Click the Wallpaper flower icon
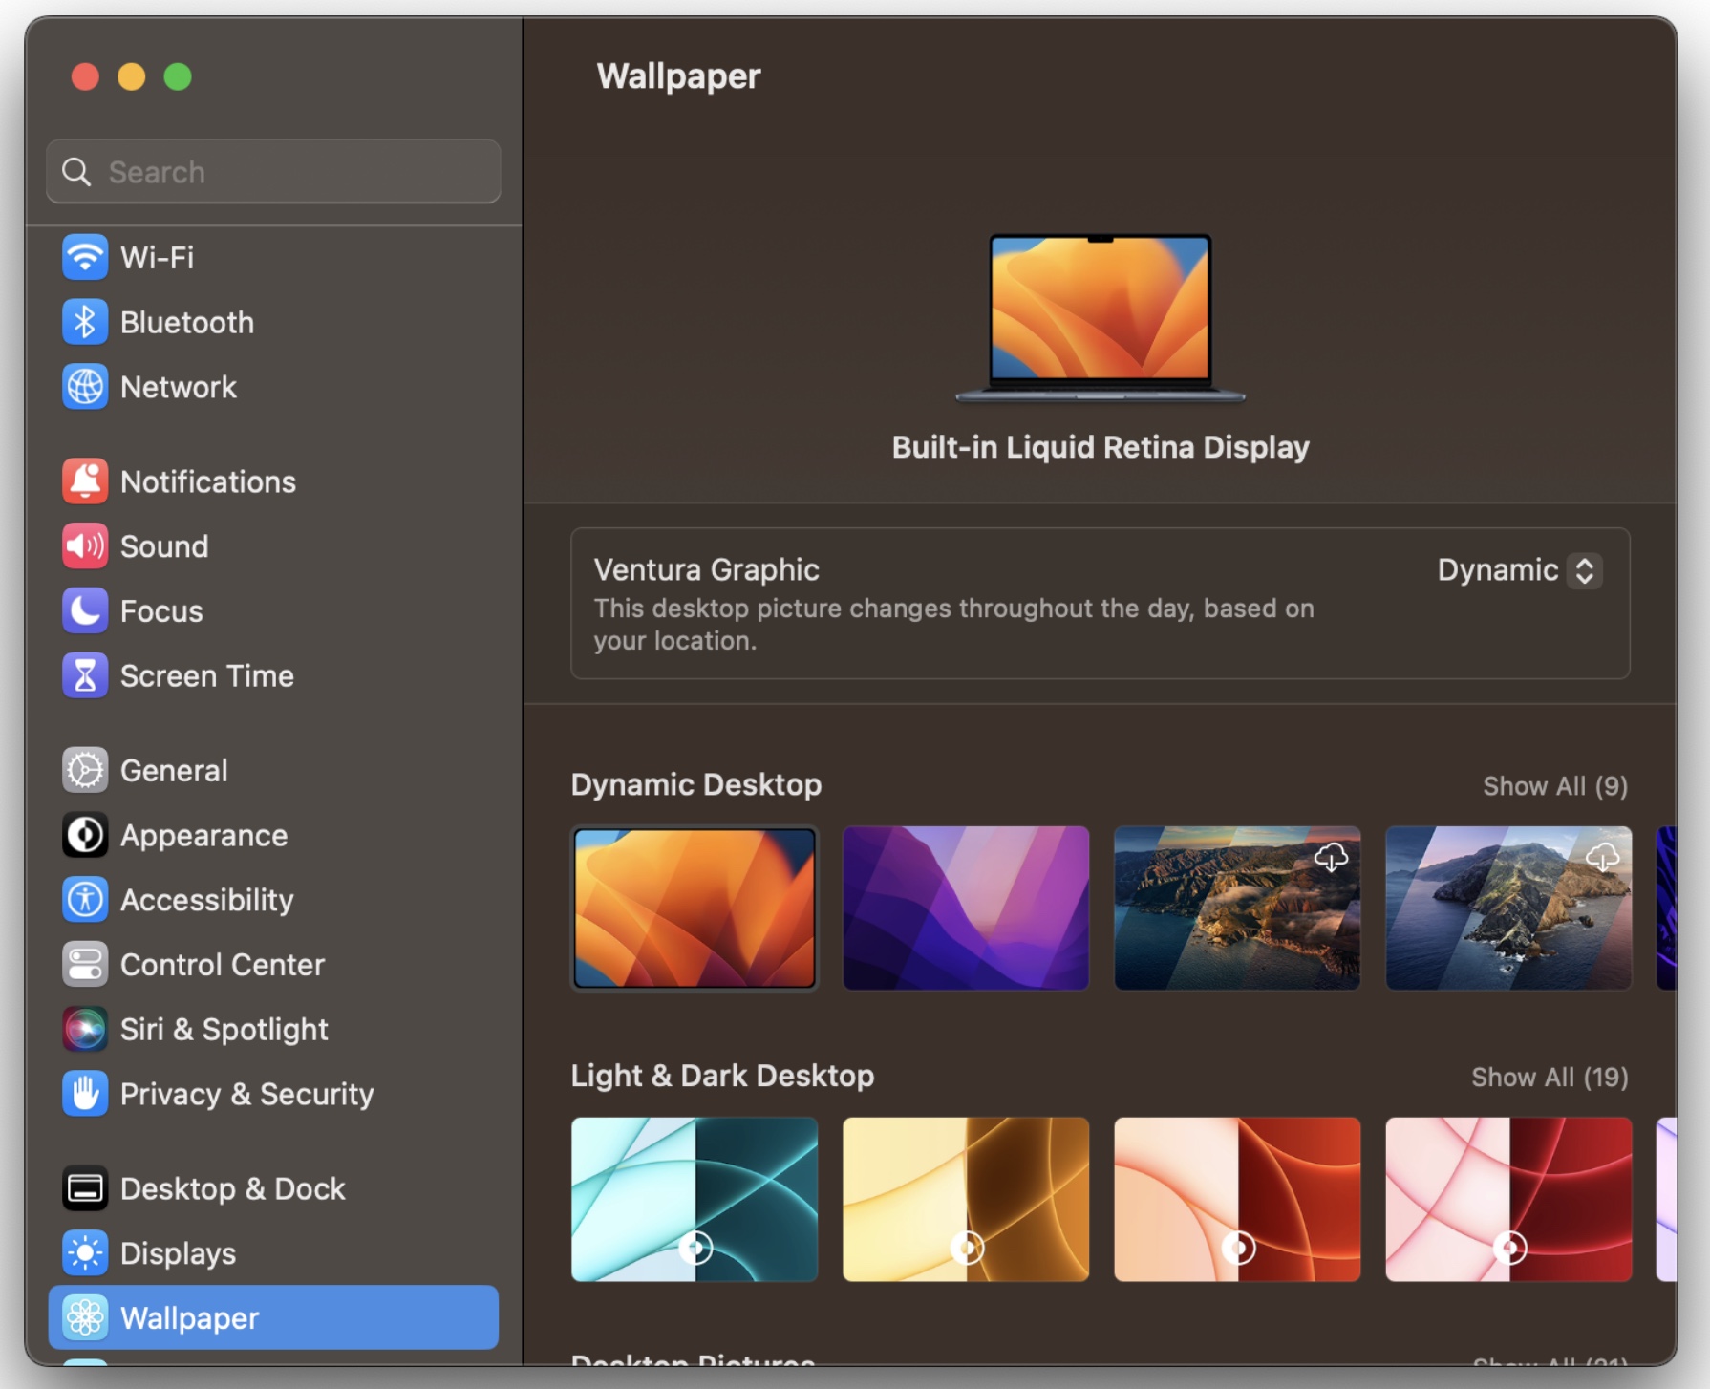Viewport: 1710px width, 1389px height. coord(85,1318)
